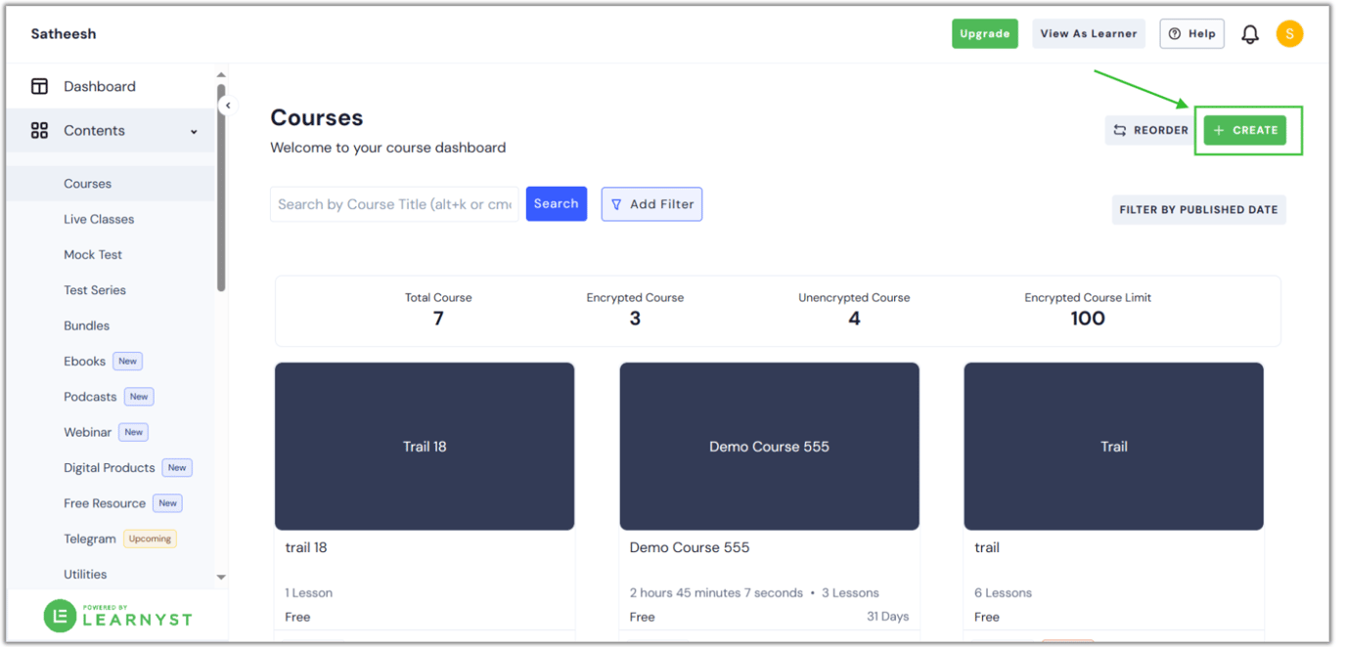
Task: Collapse the sidebar with the arrow toggle
Action: coord(228,105)
